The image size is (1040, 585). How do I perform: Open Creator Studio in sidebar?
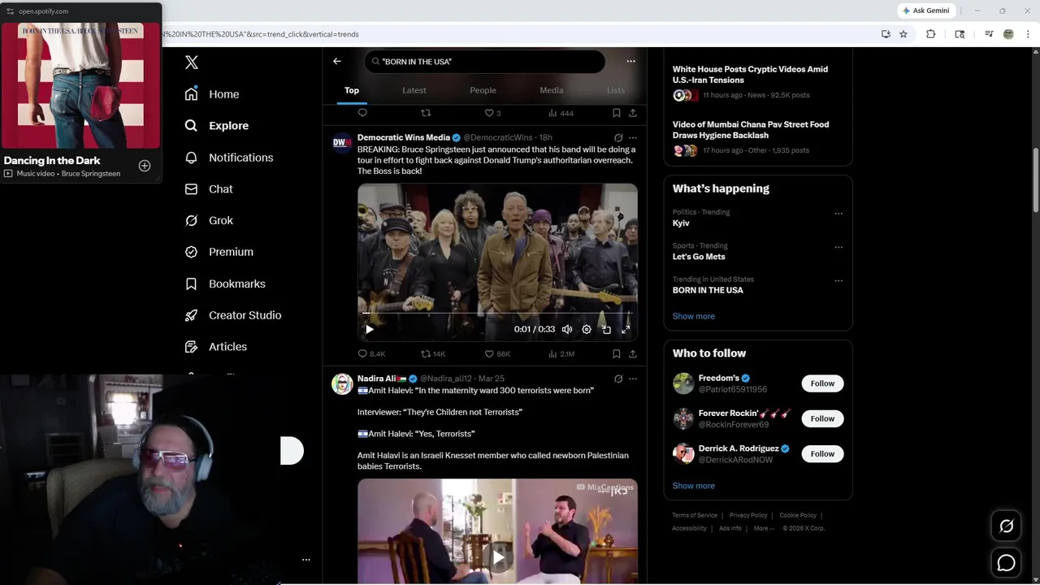pyautogui.click(x=233, y=315)
